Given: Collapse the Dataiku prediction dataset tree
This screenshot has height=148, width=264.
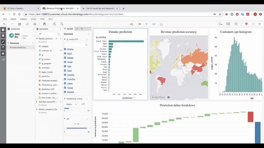Looking at the screenshot, I should [37, 39].
